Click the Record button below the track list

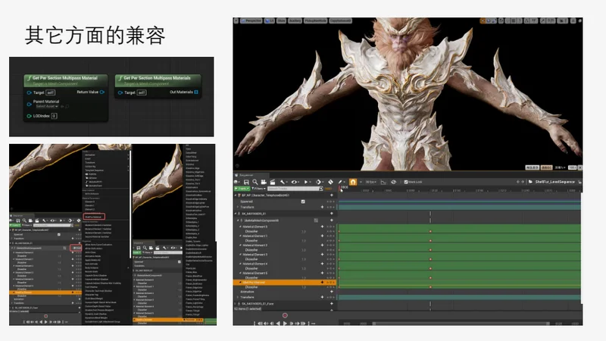pos(285,315)
